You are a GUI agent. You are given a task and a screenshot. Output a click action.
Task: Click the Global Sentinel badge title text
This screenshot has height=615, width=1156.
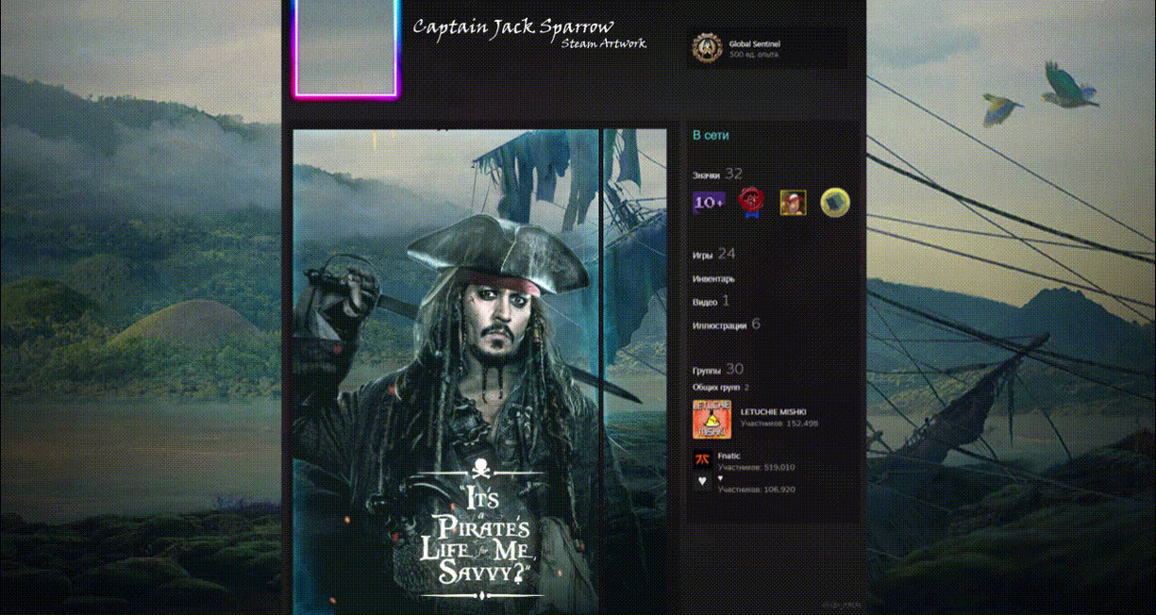(x=754, y=43)
